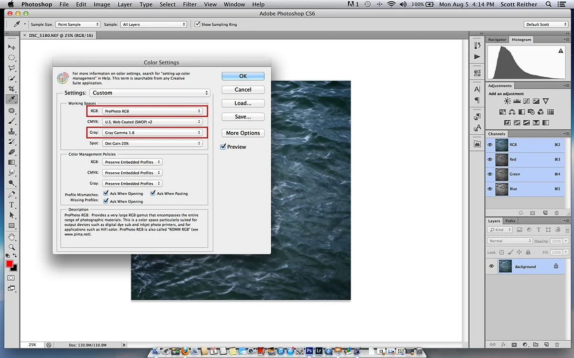This screenshot has height=358, width=574.
Task: Add a Channel Mixer adjustment
Action: coord(541,112)
